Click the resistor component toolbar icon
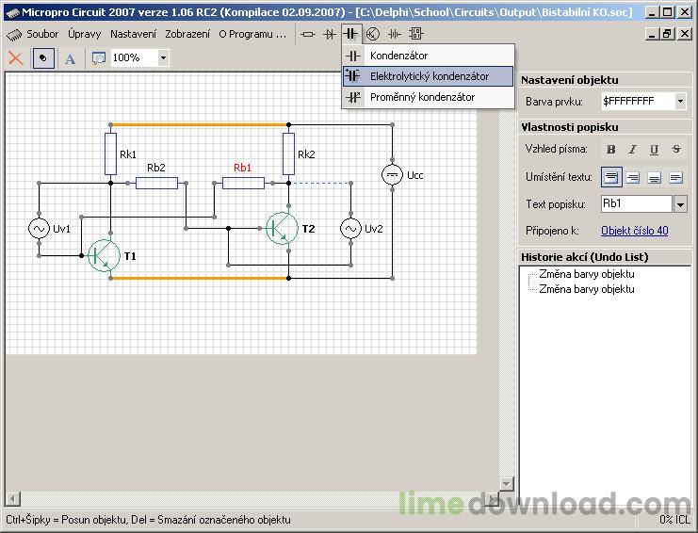The height and width of the screenshot is (533, 698). [x=308, y=34]
